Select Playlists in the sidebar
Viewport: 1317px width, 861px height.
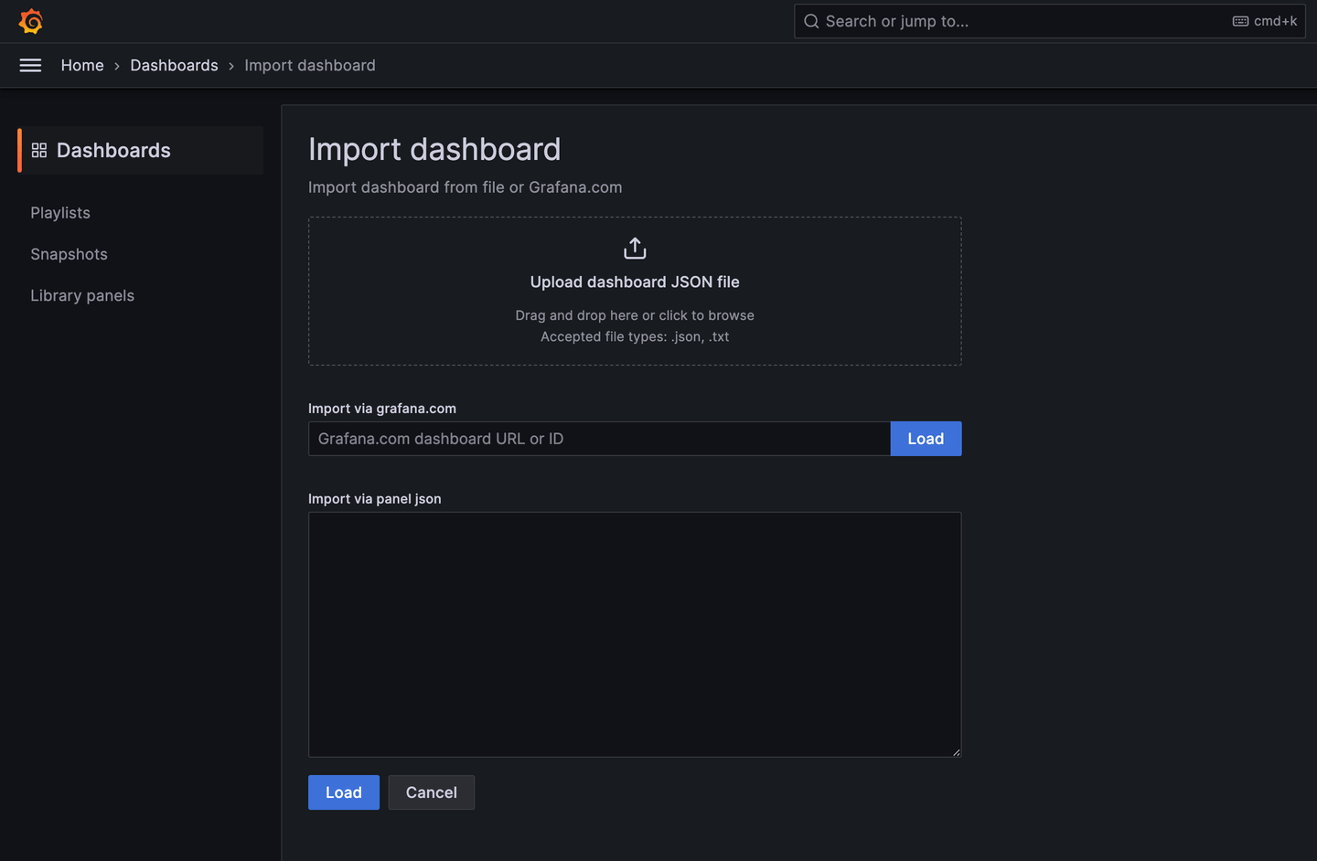[60, 212]
